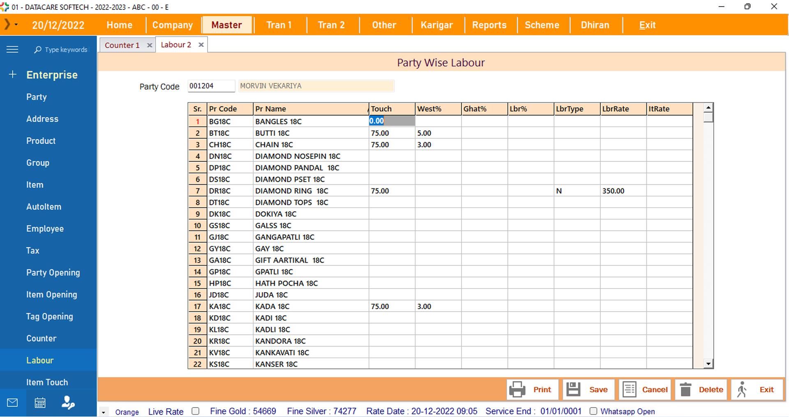
Task: Open Address in the sidebar
Action: point(42,119)
